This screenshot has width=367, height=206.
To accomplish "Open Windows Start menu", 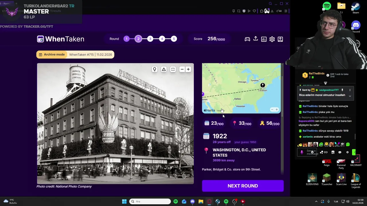I will pyautogui.click(x=124, y=201).
